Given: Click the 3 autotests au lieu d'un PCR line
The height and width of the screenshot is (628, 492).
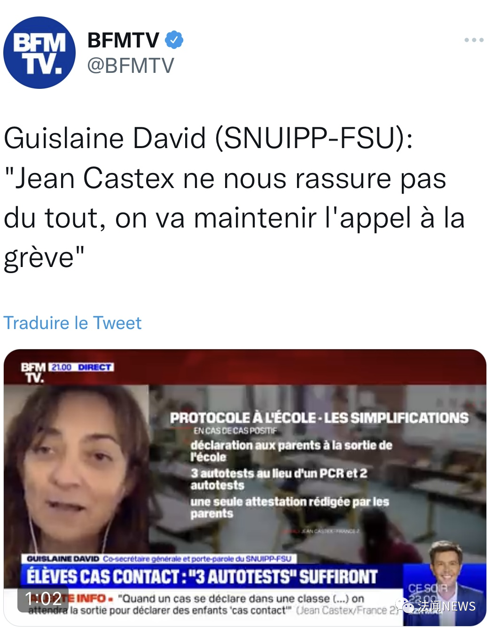Looking at the screenshot, I should (x=279, y=479).
